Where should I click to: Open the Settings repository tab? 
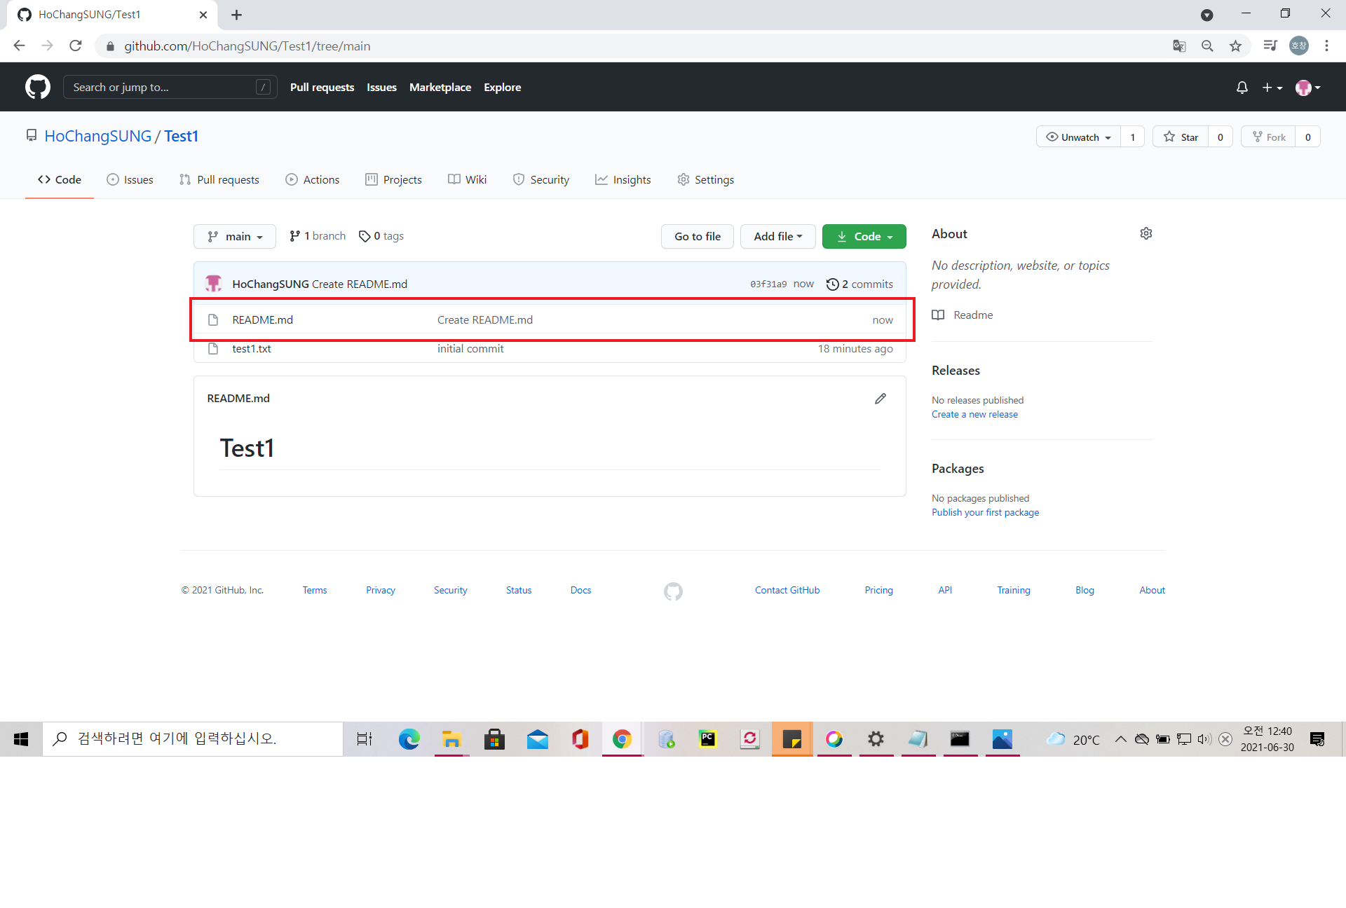(705, 180)
